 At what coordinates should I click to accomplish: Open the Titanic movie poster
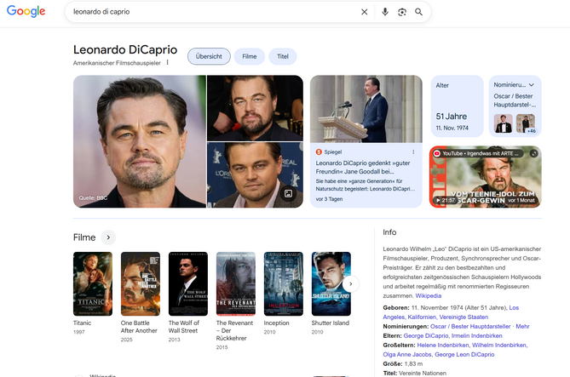click(92, 283)
